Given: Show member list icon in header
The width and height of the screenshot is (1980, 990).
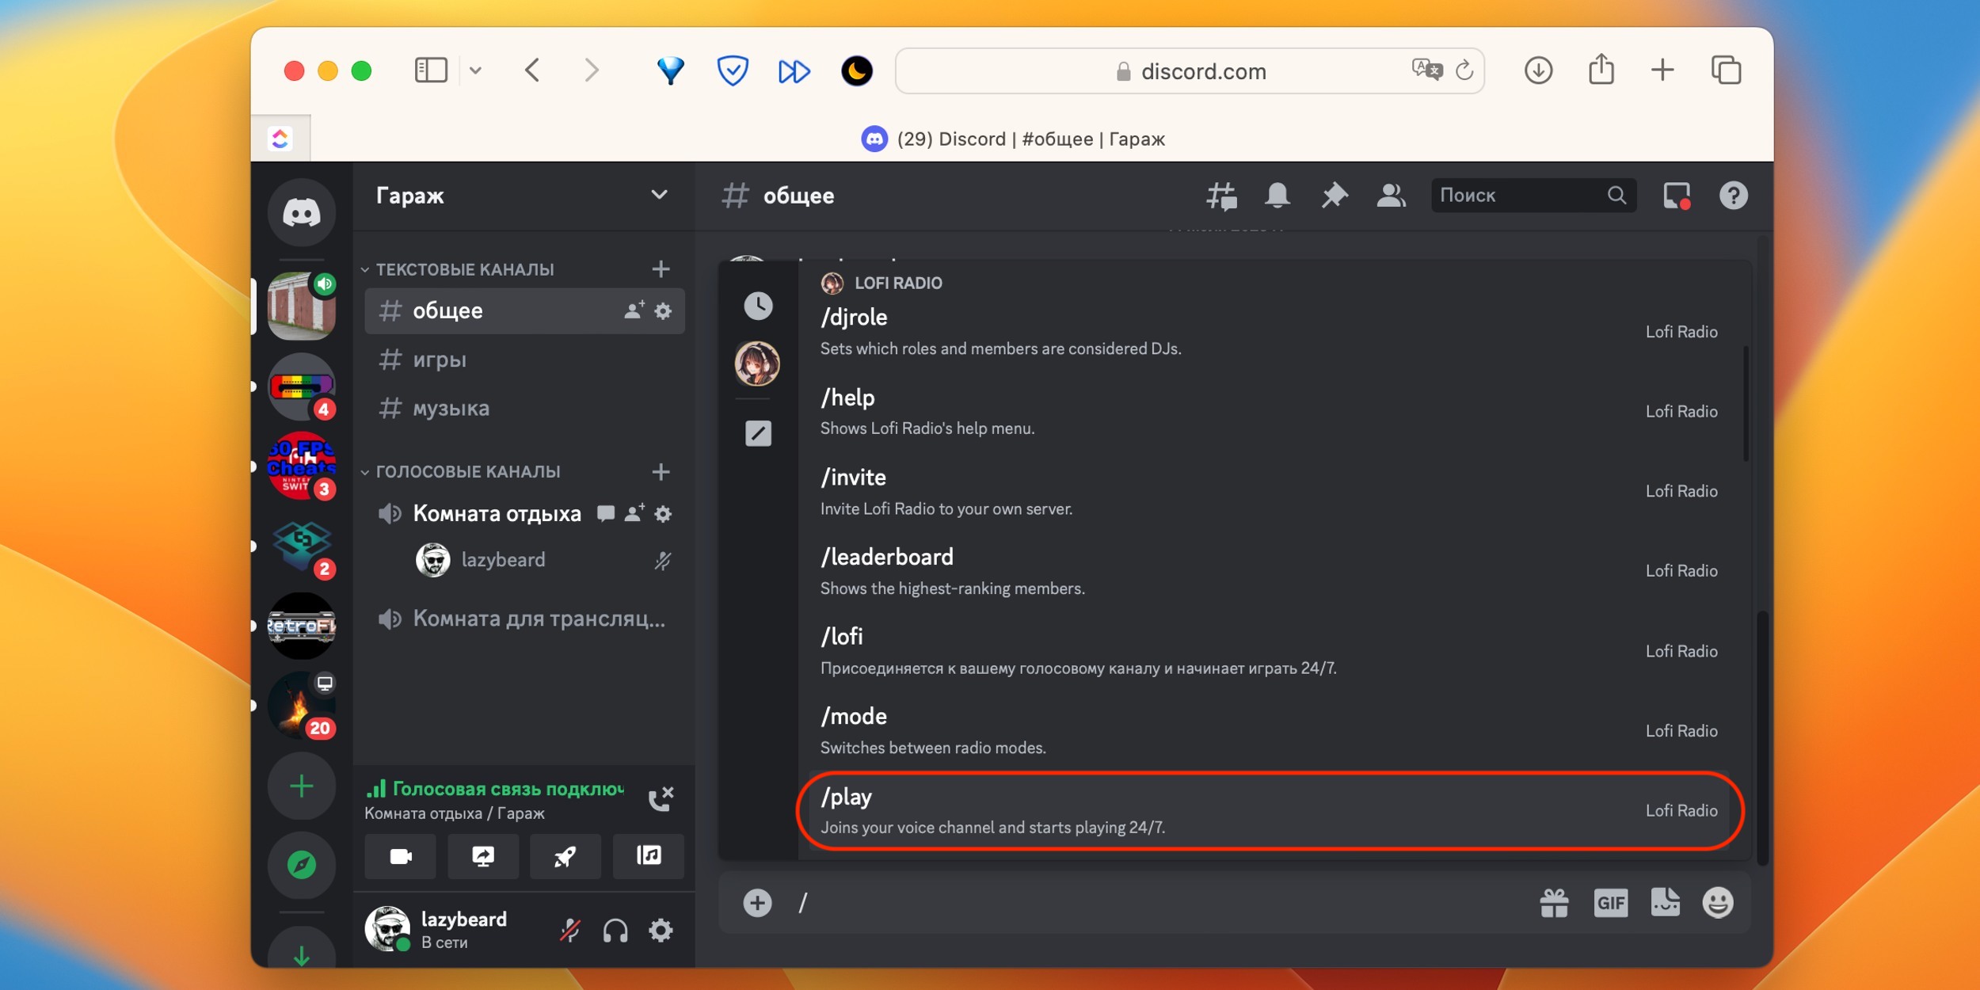Looking at the screenshot, I should (1391, 196).
